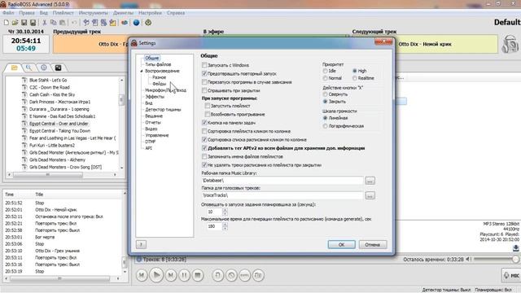Click the speaker mute icon near volume slider
This screenshot has width=521, height=293.
tap(468, 259)
